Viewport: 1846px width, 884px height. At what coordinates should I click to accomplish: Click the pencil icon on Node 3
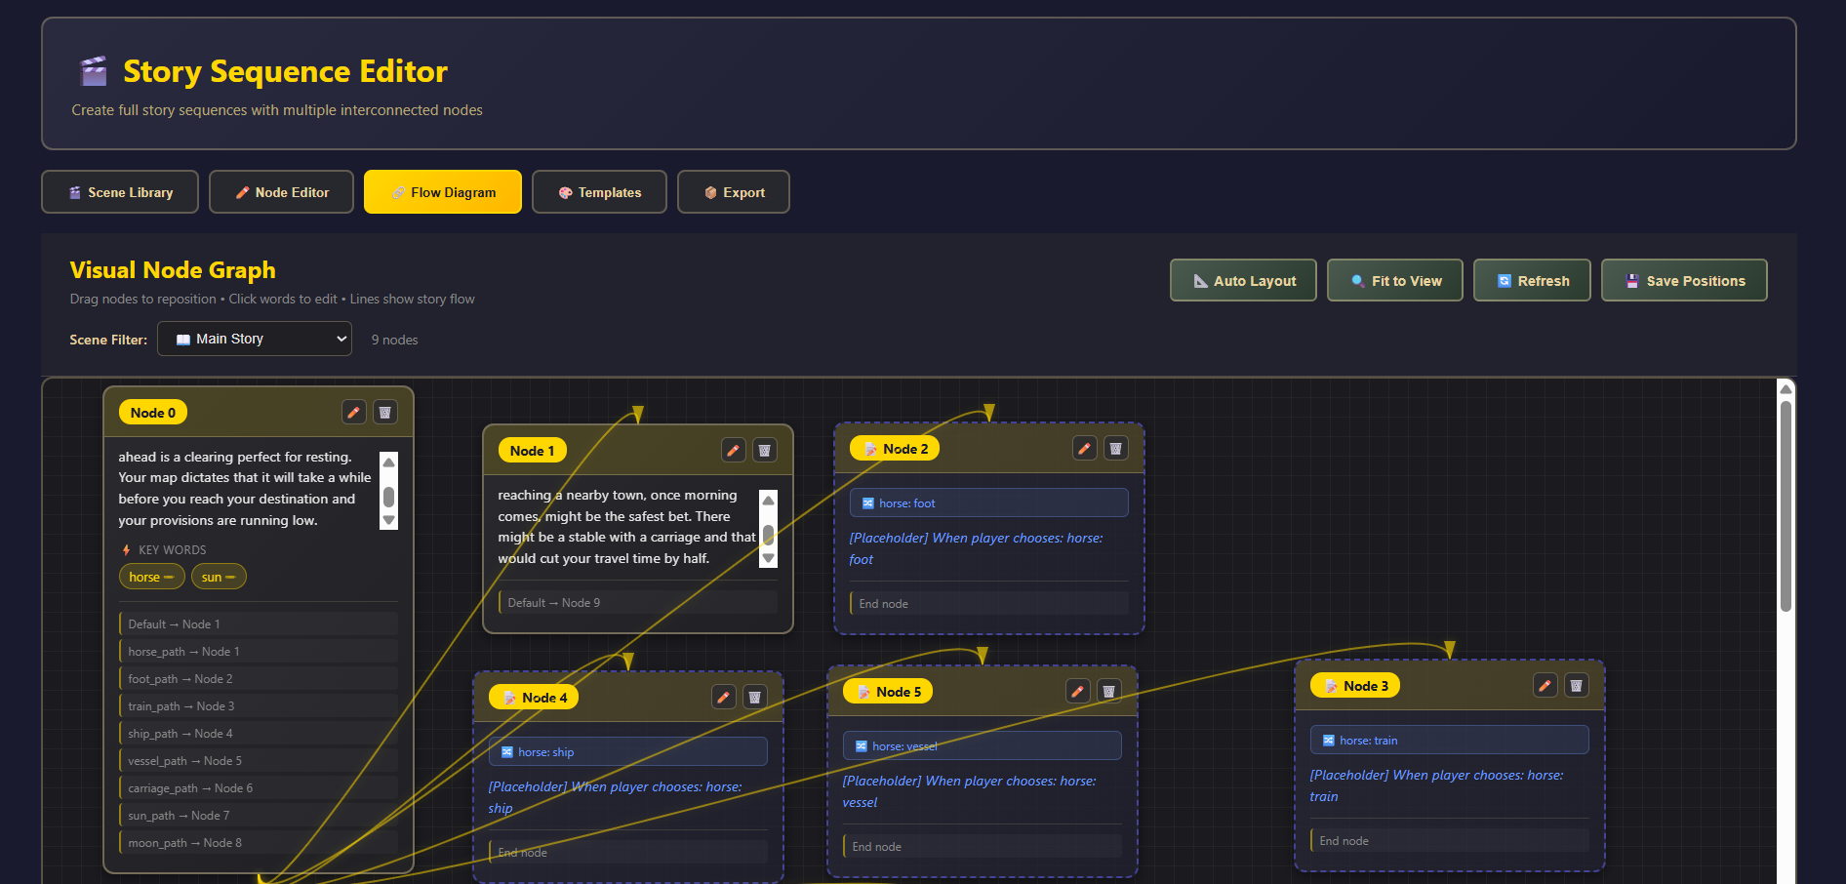tap(1545, 686)
